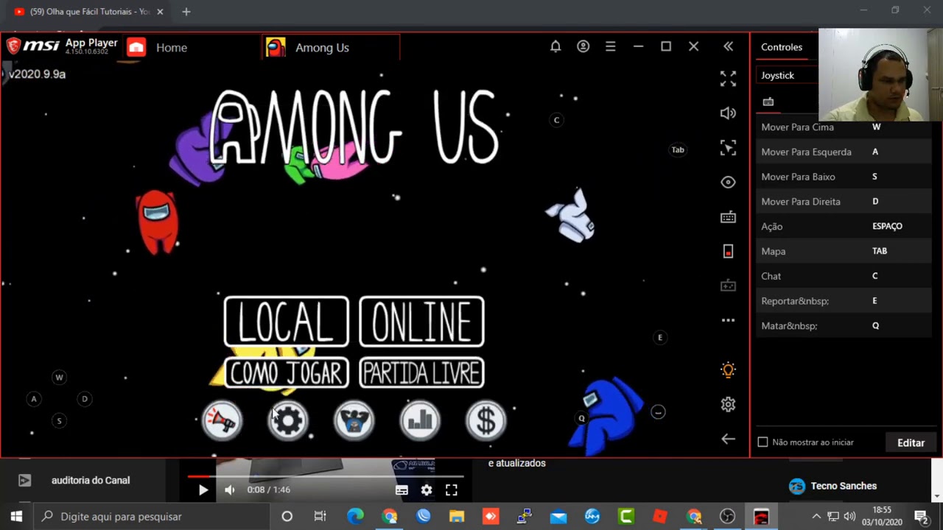This screenshot has width=943, height=530.
Task: Select the 'Mover Para Direita' row
Action: [x=844, y=202]
